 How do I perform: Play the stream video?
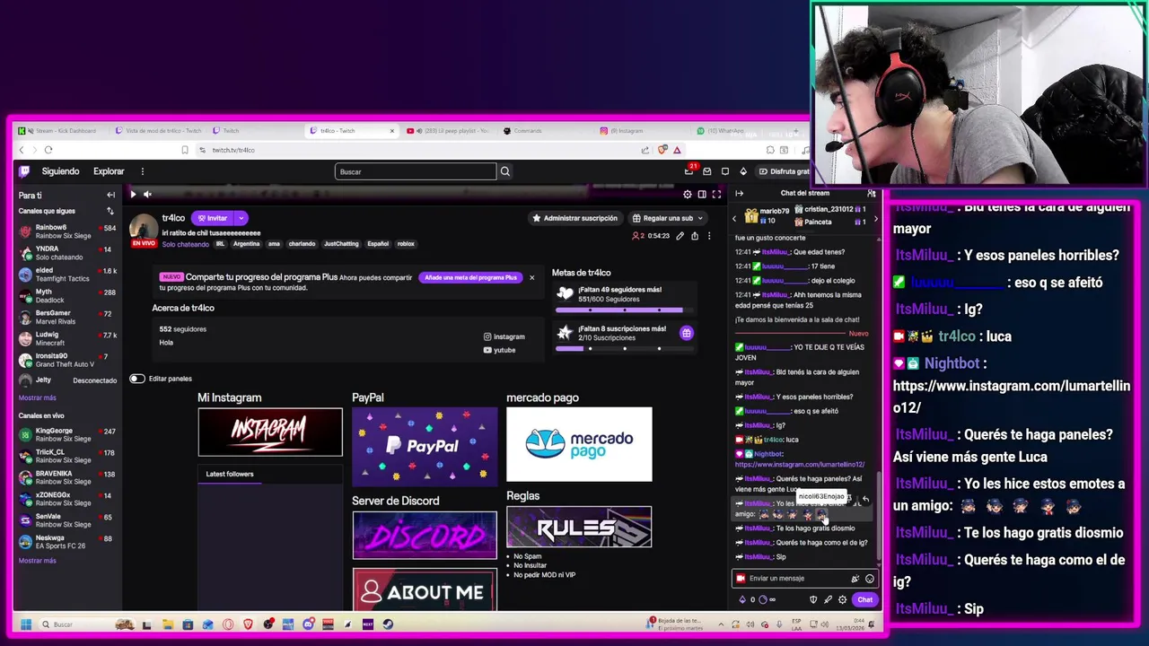pyautogui.click(x=133, y=194)
